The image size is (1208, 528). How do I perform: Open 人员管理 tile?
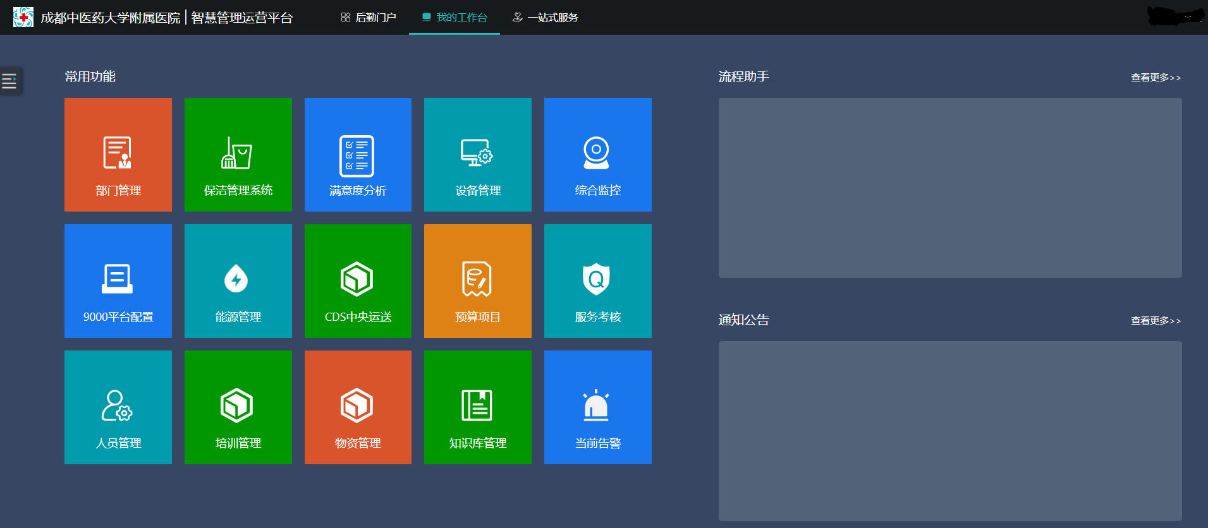click(x=118, y=407)
